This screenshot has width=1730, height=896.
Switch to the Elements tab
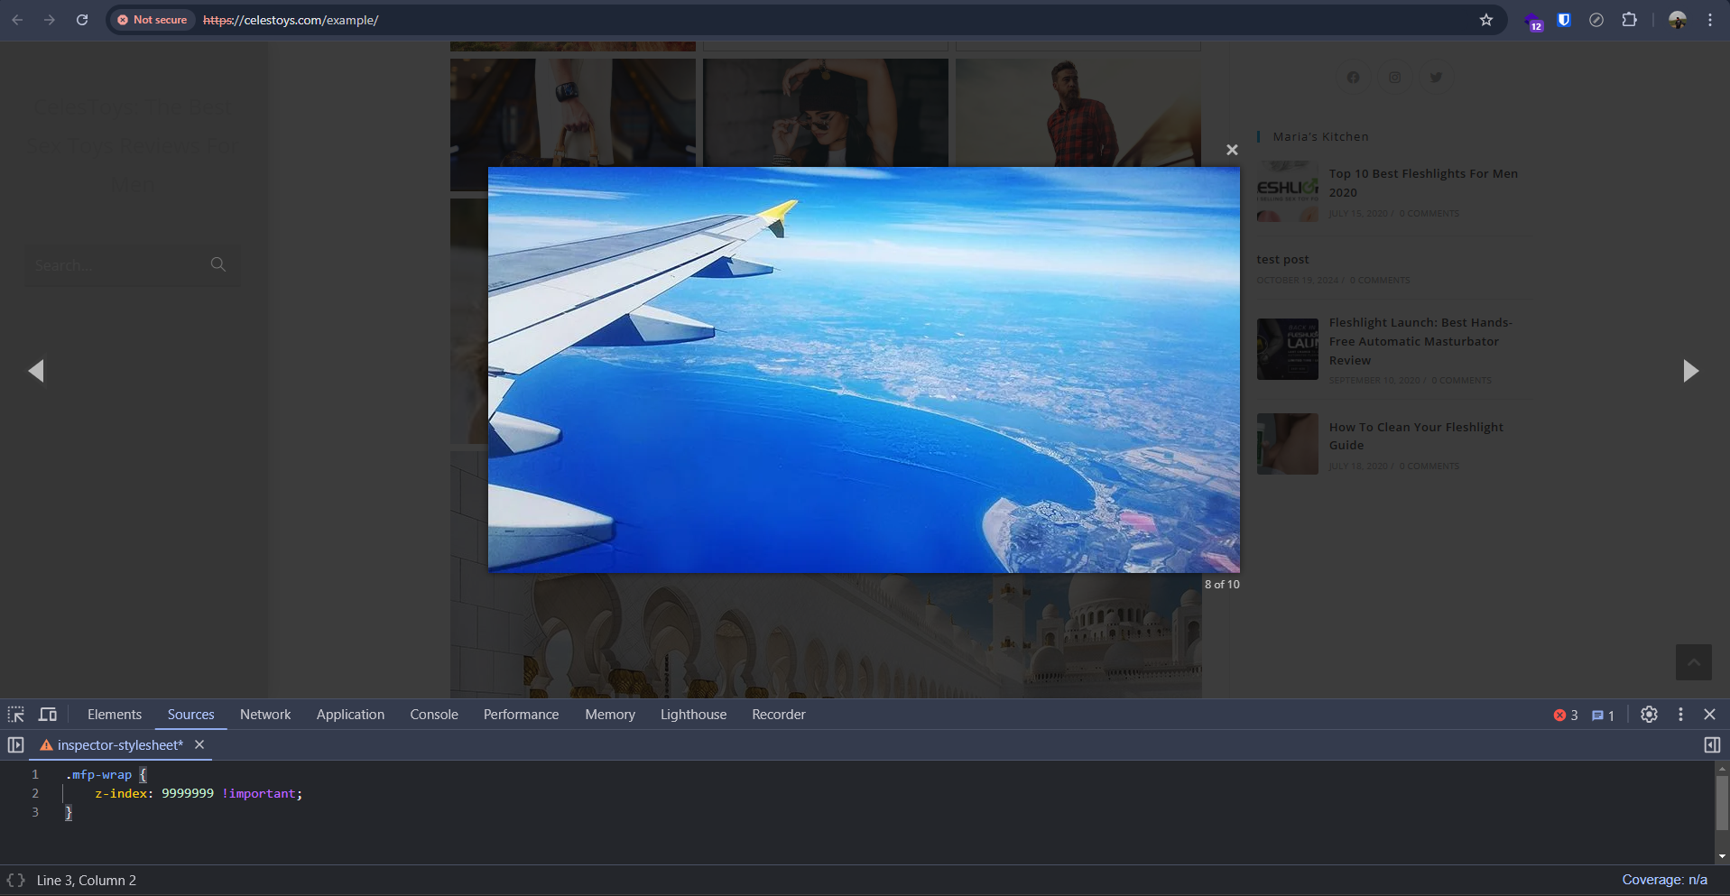click(x=115, y=715)
